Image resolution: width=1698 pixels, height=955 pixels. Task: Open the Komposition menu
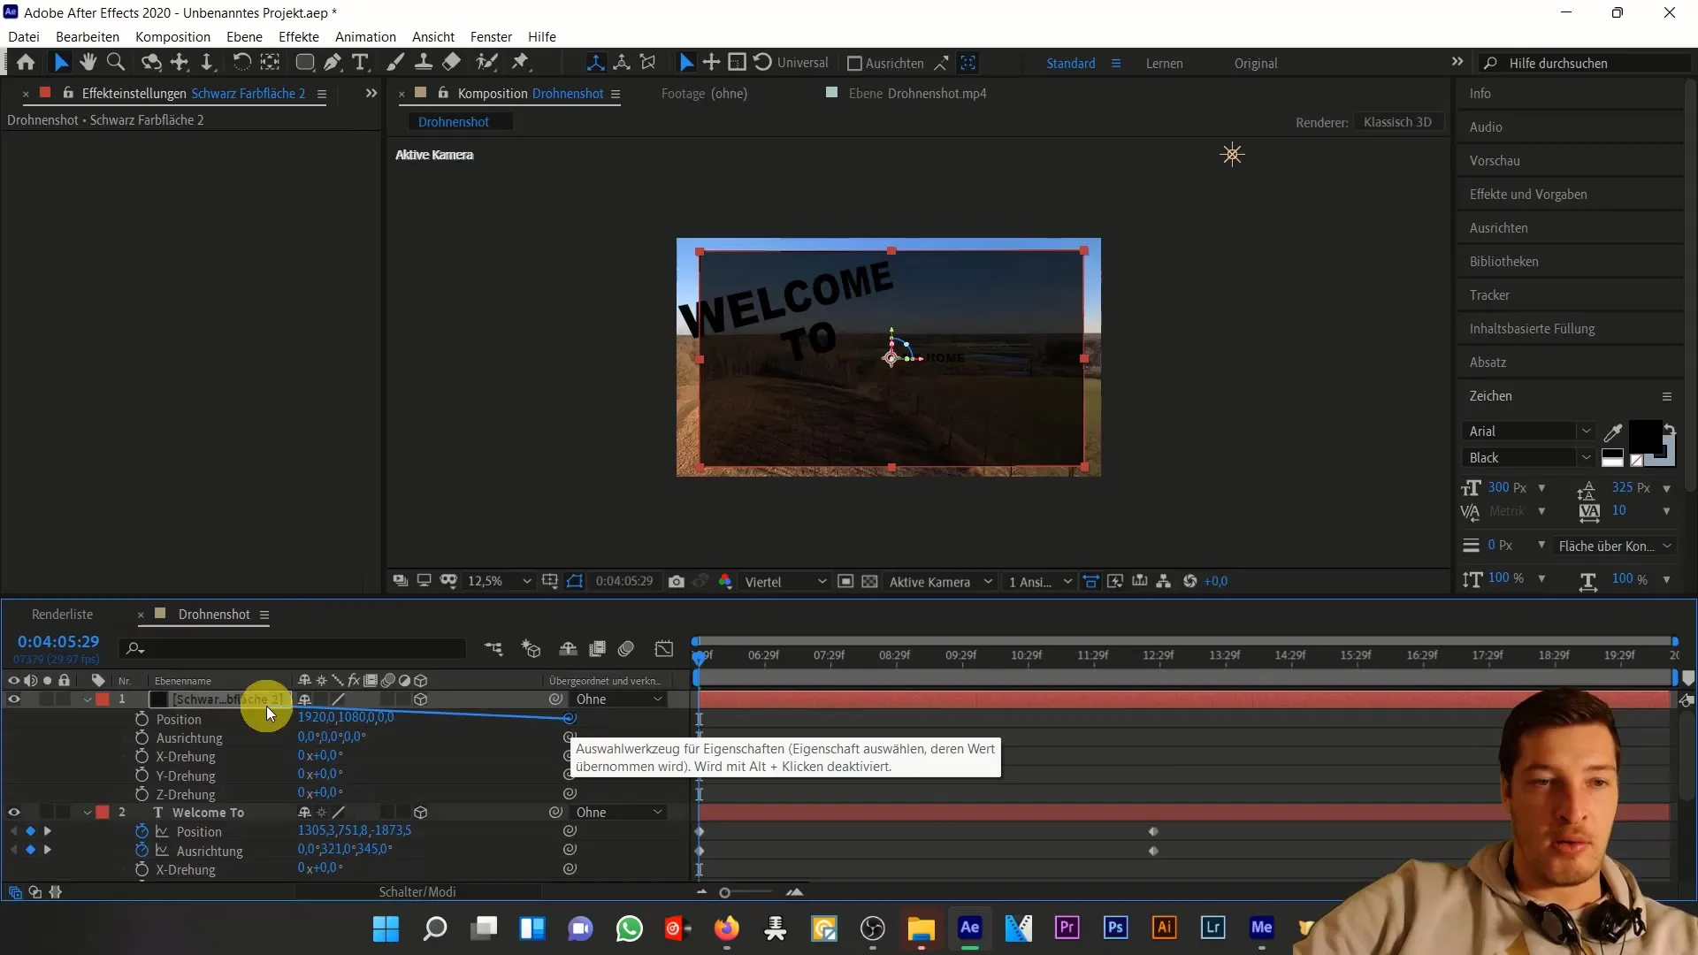tap(172, 36)
